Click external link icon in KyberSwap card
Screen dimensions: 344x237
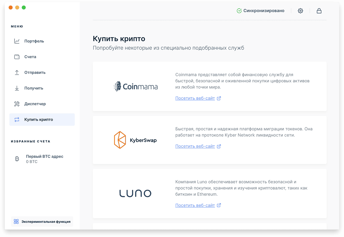pyautogui.click(x=219, y=146)
